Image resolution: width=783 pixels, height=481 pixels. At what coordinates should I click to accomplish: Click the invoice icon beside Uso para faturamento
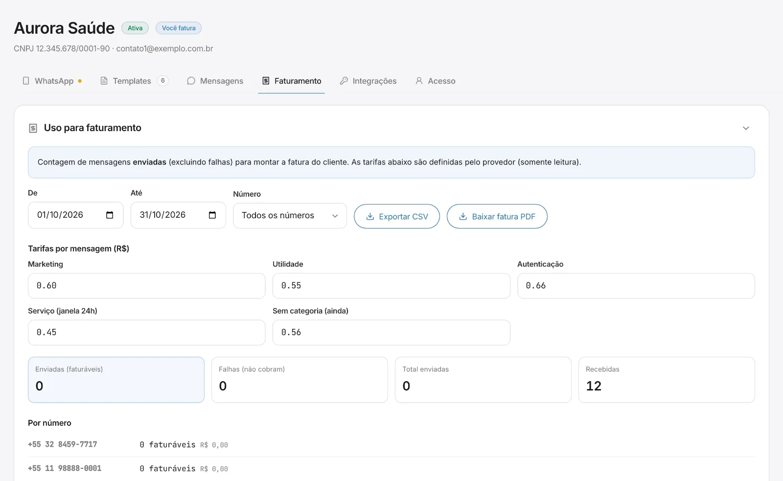click(33, 128)
